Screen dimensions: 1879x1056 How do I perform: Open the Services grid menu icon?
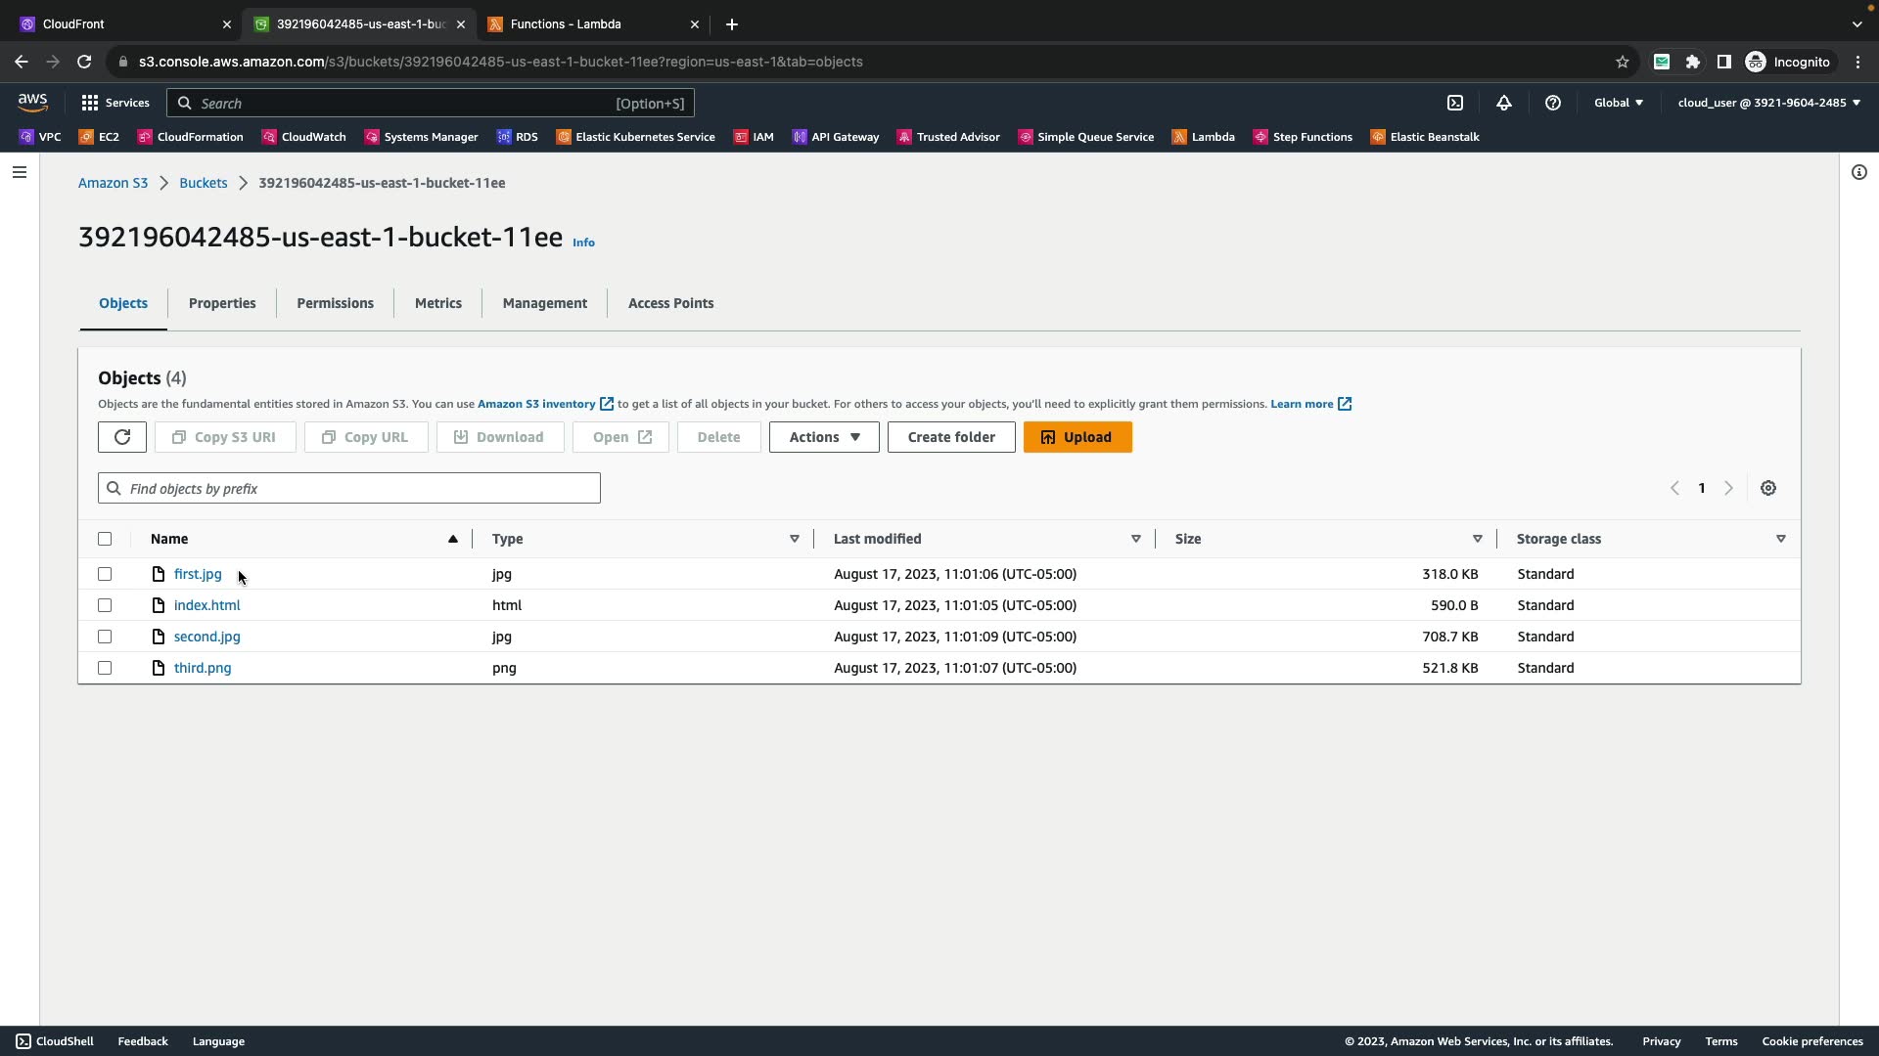(x=90, y=103)
